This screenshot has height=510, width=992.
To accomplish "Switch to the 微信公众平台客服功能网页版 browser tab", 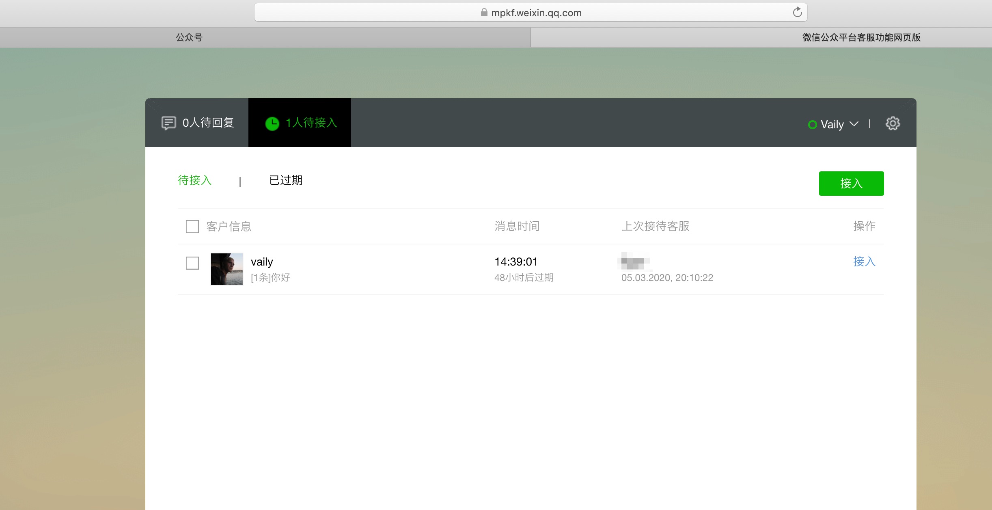I will click(x=860, y=37).
